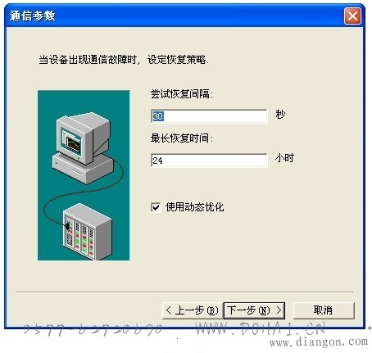Click the 当设备出现通信故障时 instruction text
372x353 pixels.
(x=88, y=59)
